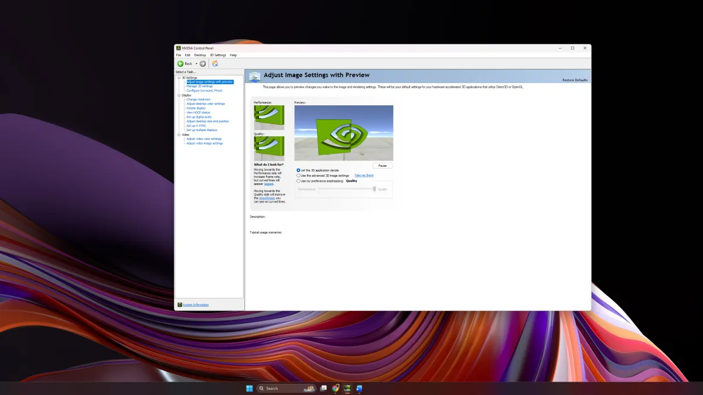Open Set up G-SYNC
This screenshot has width=703, height=395.
tap(196, 126)
